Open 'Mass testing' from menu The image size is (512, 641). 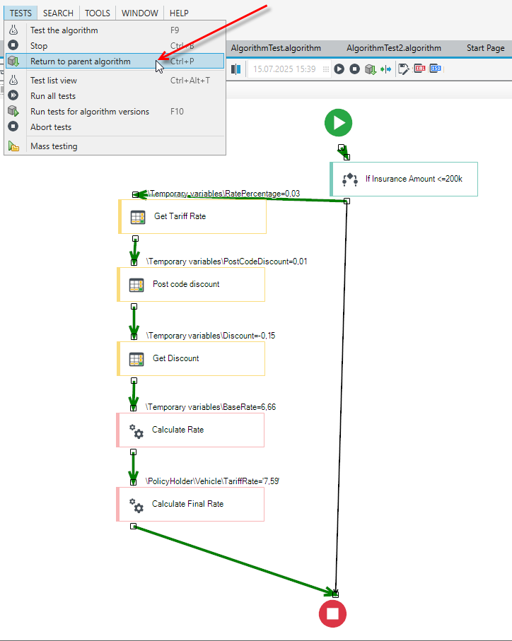115,146
